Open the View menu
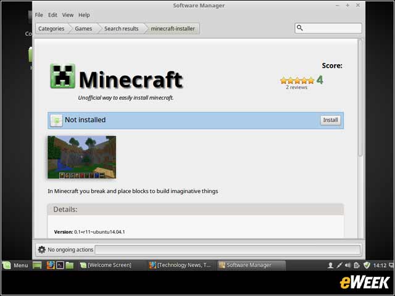This screenshot has height=296, width=395. click(x=68, y=15)
